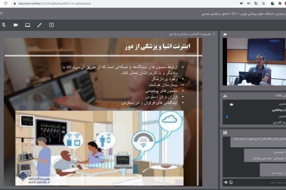Click the presenter webcam video feed
286x190 pixels.
255,62
